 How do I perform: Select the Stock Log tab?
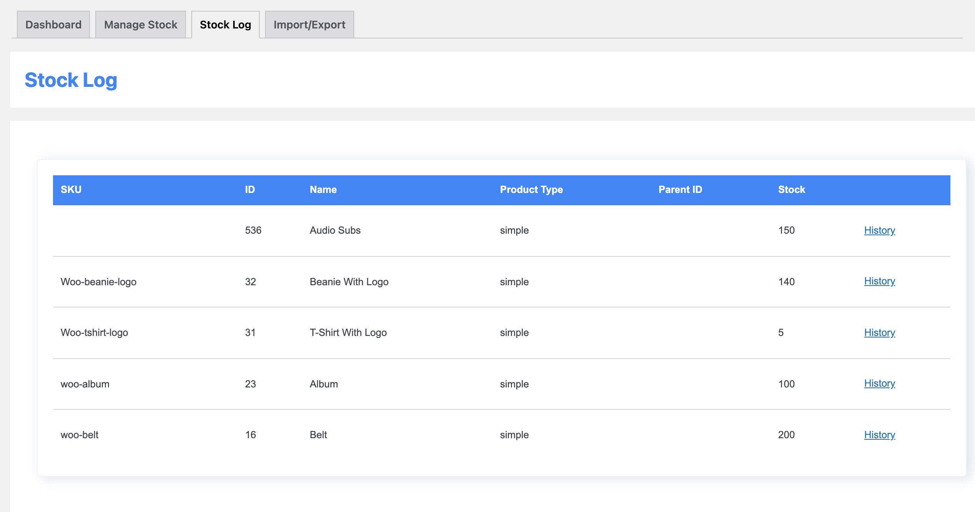(x=225, y=24)
